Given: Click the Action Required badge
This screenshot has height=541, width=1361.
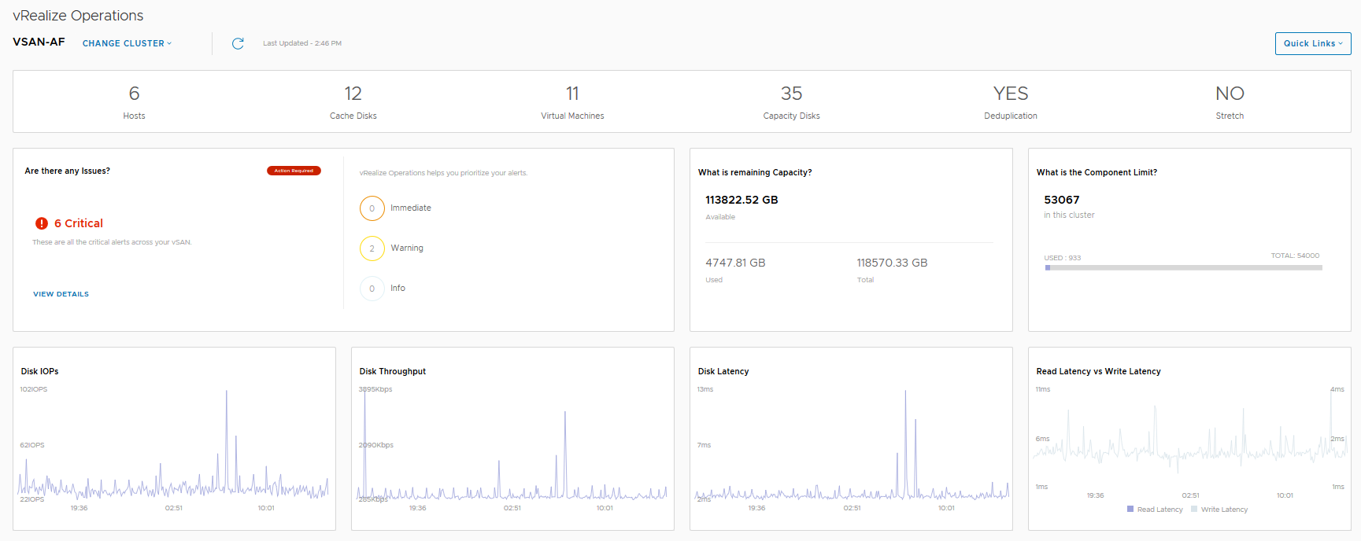Looking at the screenshot, I should pos(294,171).
